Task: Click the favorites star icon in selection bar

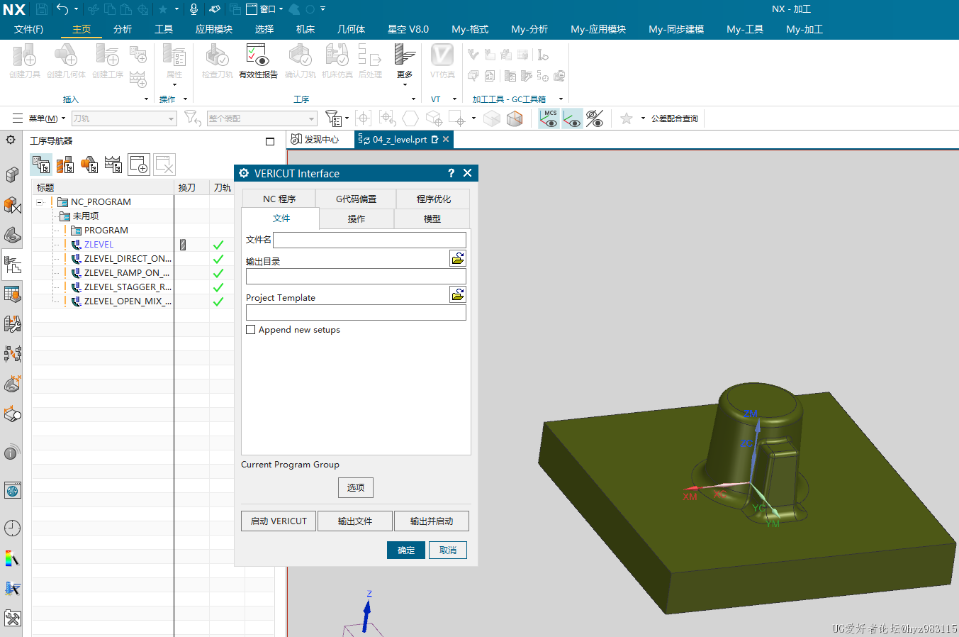Action: [626, 118]
